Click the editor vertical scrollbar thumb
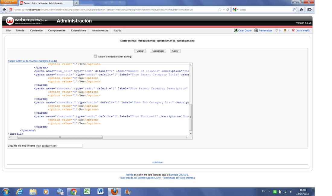Viewport: 332px width, 196px height. tap(190, 117)
